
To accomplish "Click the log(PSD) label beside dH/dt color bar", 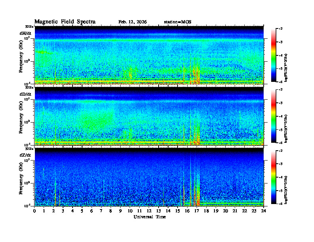I will [x=286, y=68].
